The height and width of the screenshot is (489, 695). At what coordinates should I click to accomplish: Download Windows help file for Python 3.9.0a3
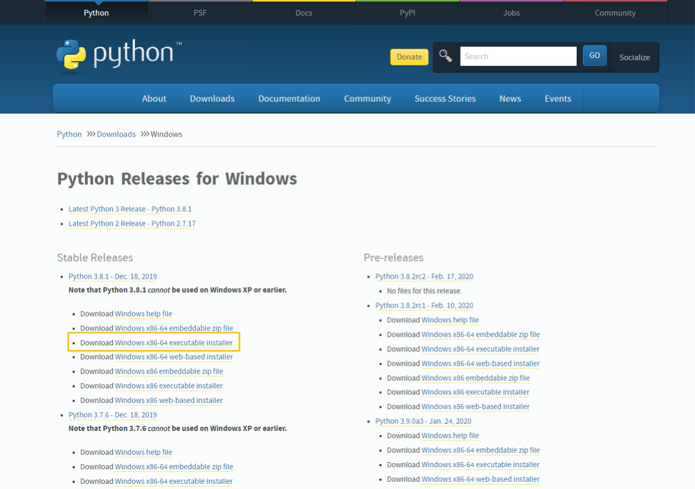pos(451,436)
